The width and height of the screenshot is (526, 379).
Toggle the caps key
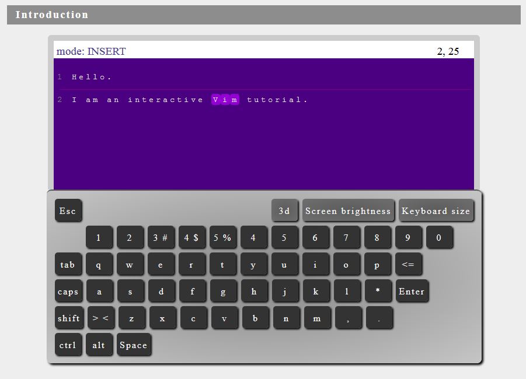68,291
